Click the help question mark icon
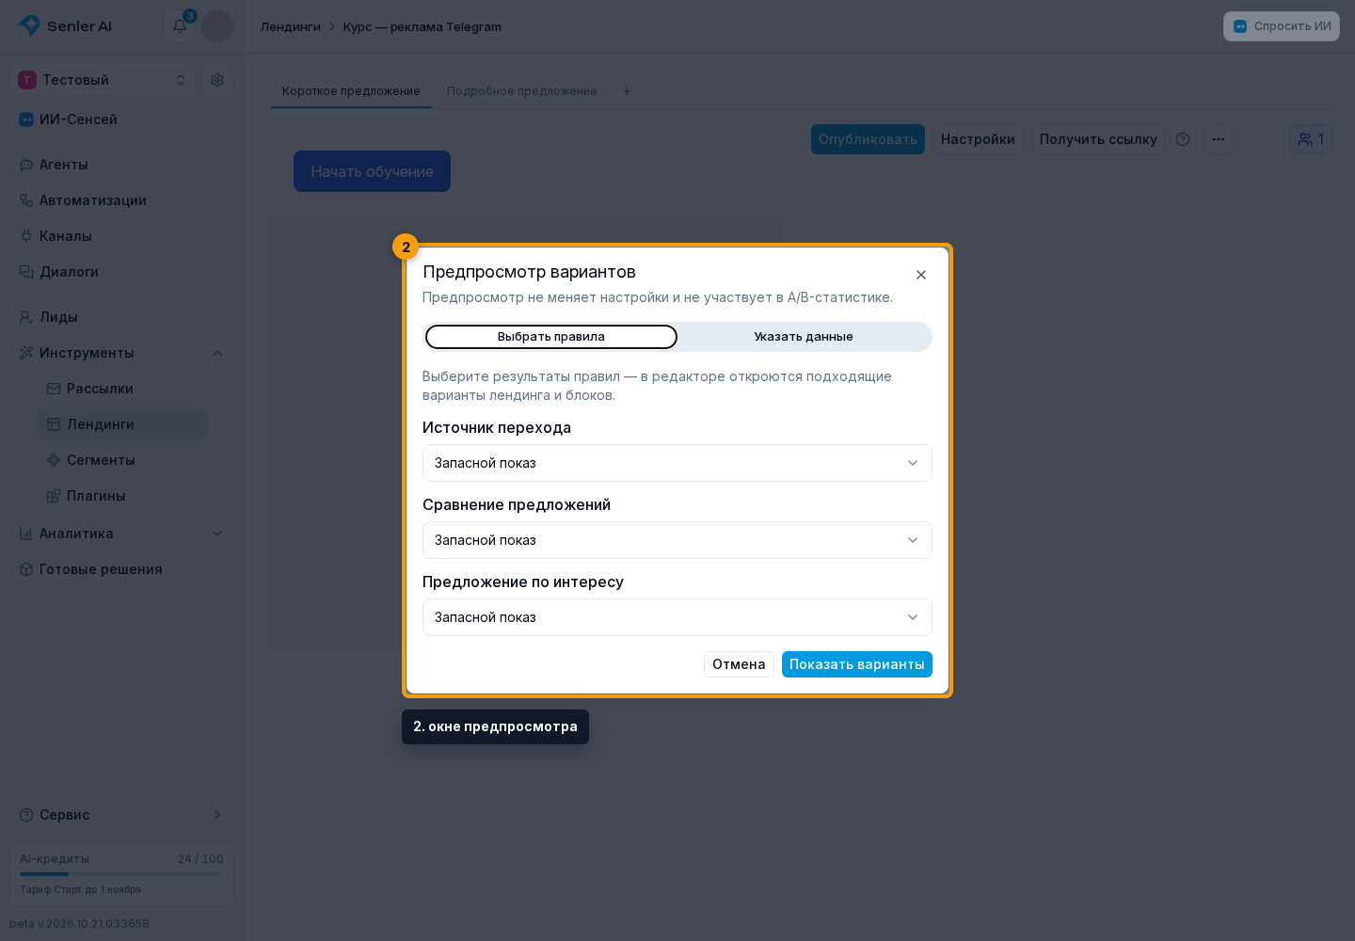Screen dimensions: 1355x941 point(1183,139)
